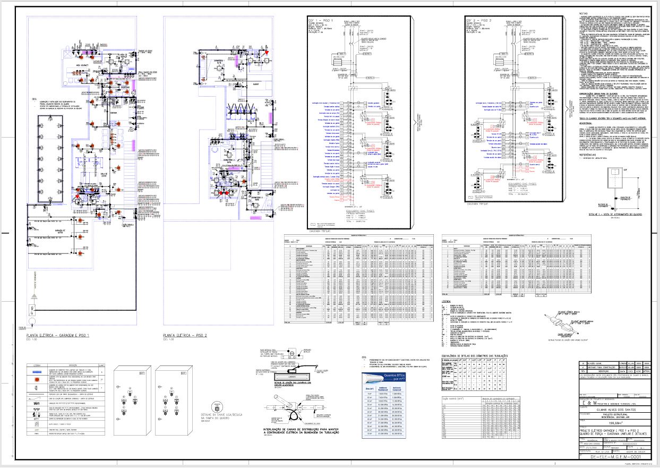Click the blue fluorescent lamp symbol in legend

coord(38,373)
